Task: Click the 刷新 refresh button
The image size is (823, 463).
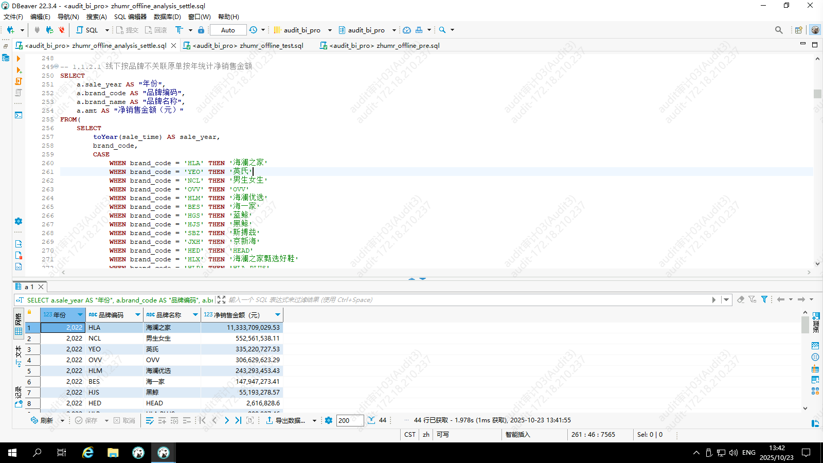Action: [x=42, y=420]
